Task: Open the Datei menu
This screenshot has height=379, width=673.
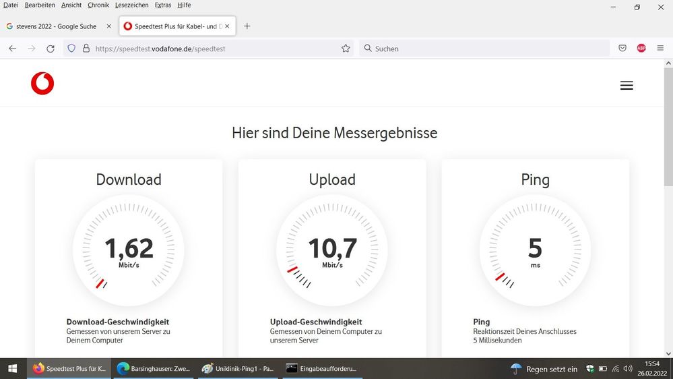Action: click(x=11, y=5)
